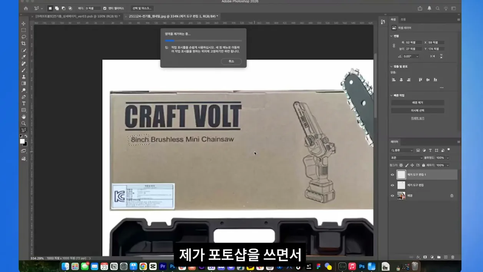Toggle link between width and height
Screen dimensions: 483x272
(394, 46)
